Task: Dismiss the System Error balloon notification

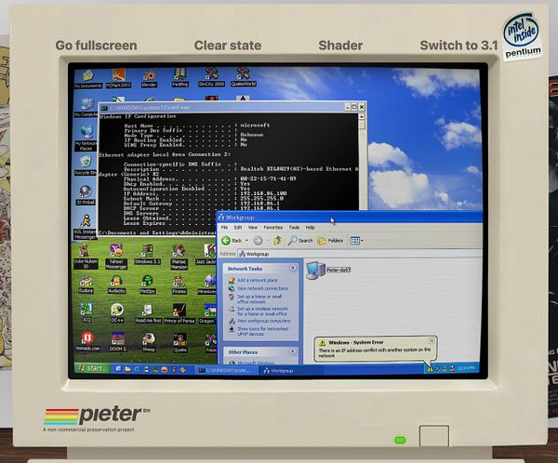Action: coord(432,340)
